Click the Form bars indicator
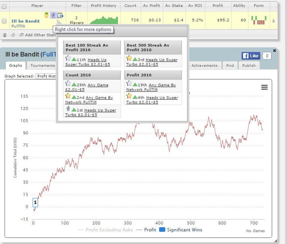Image resolution: width=287 pixels, height=244 pixels. [x=259, y=20]
